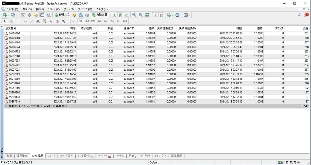Toggle the AutoTrading (自動売買) button
Screen dimensions: 311x165
click(99, 15)
